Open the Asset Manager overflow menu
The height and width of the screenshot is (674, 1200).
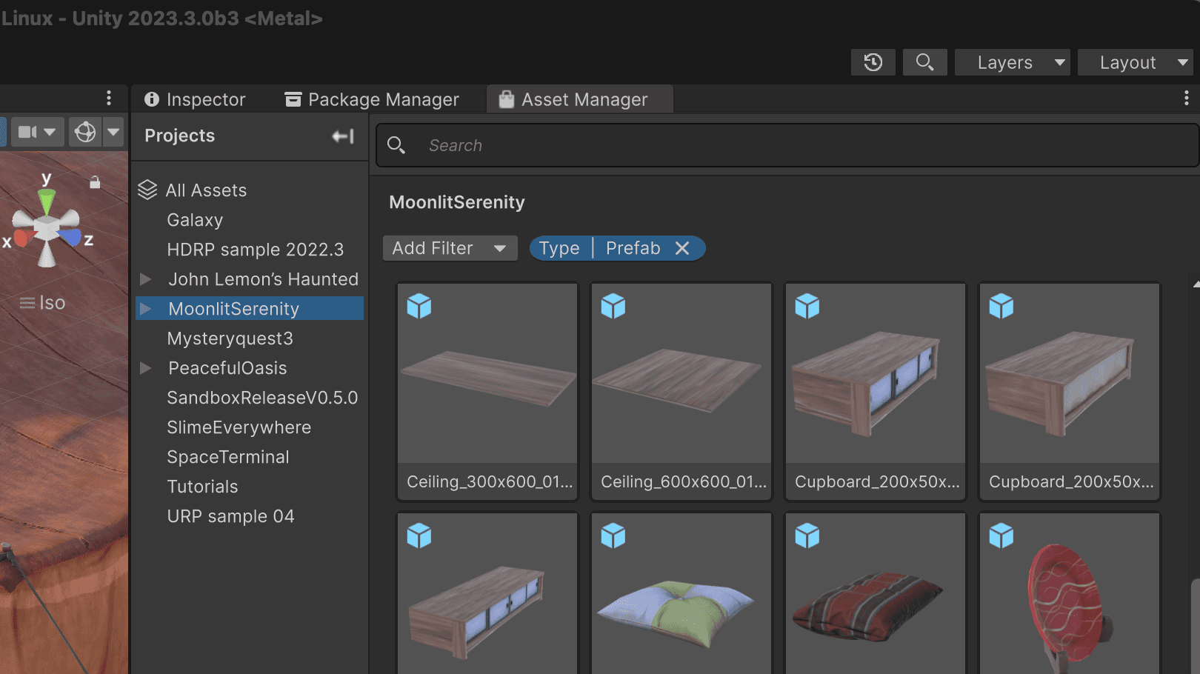(x=1187, y=98)
